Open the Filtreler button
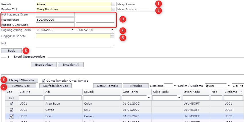Viewport: 244px width, 122px height. coord(136,86)
